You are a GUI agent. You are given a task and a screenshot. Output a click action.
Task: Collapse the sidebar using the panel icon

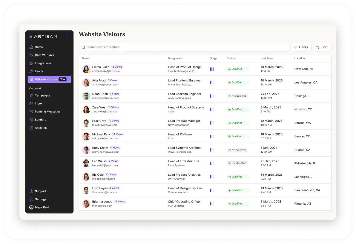pyautogui.click(x=67, y=36)
